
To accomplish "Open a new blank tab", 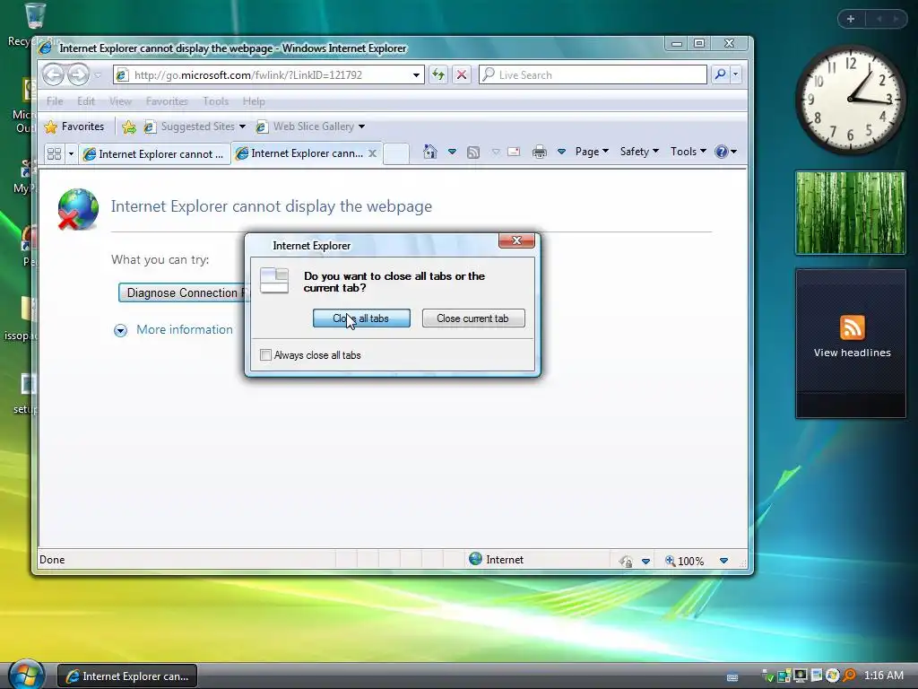I will [x=395, y=153].
